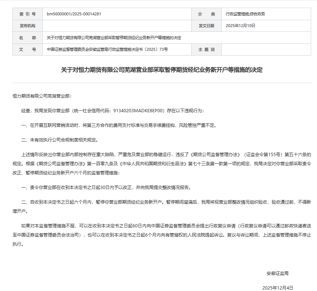317x291 pixels.
Task: Click the 发布机构 label cell
Action: point(27,26)
